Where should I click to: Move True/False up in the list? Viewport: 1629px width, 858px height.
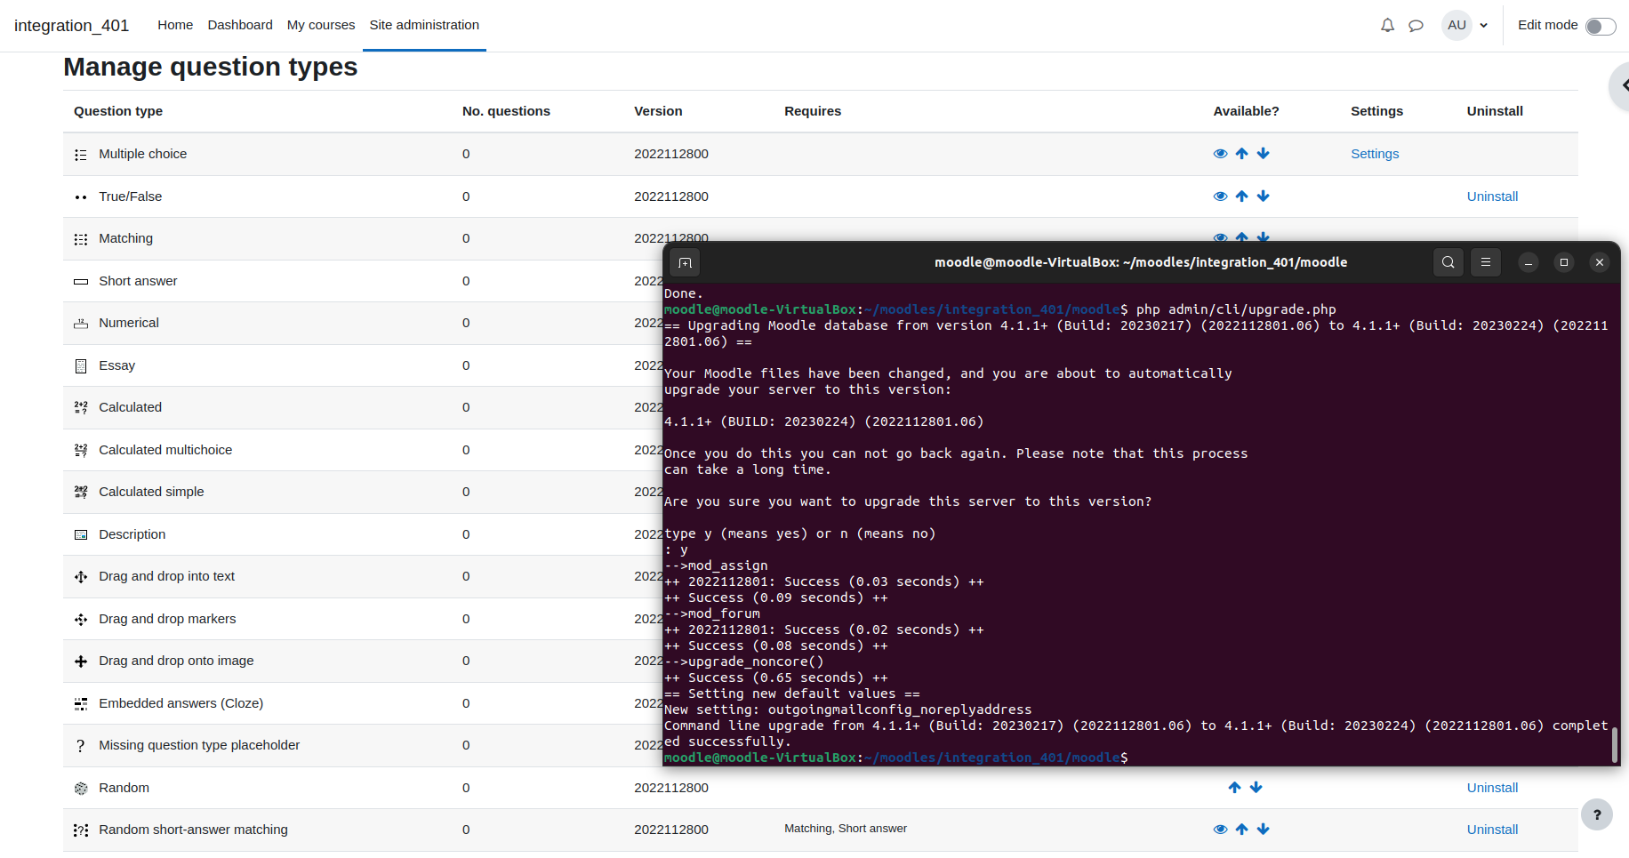point(1241,196)
